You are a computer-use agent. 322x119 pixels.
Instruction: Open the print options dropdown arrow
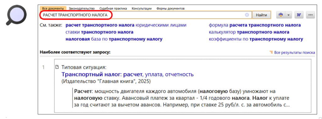point(289,15)
